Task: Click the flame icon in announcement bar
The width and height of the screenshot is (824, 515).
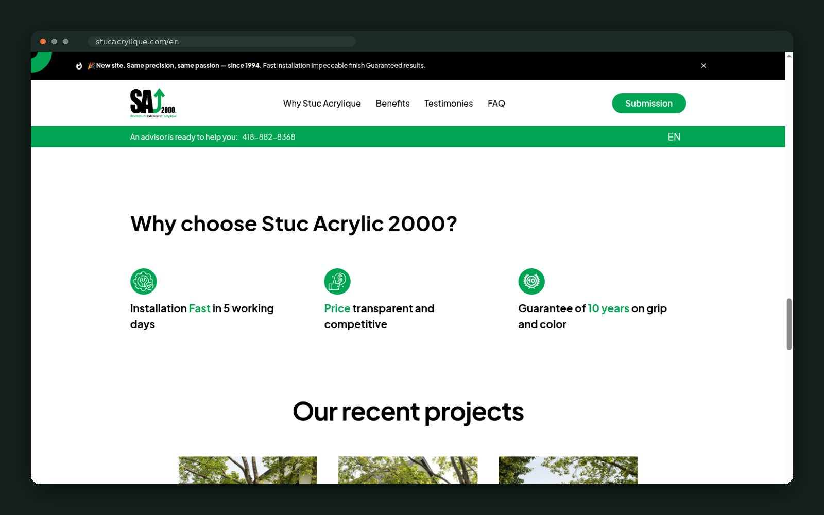Action: click(79, 66)
